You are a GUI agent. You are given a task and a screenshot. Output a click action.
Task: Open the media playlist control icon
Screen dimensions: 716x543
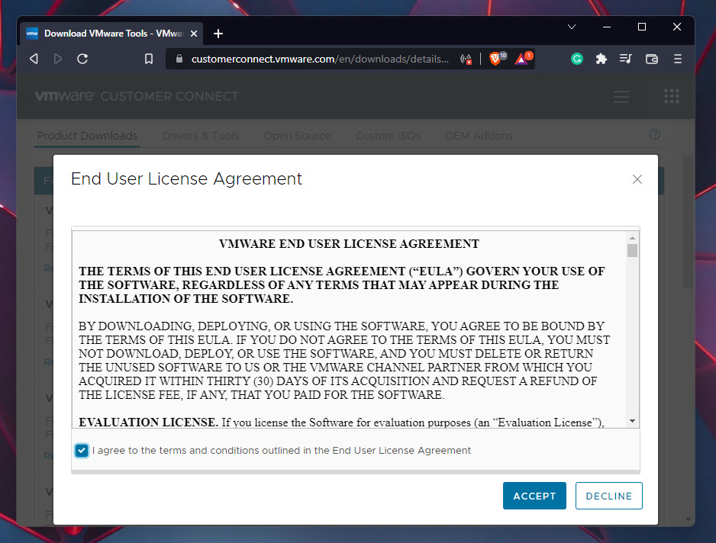[626, 59]
